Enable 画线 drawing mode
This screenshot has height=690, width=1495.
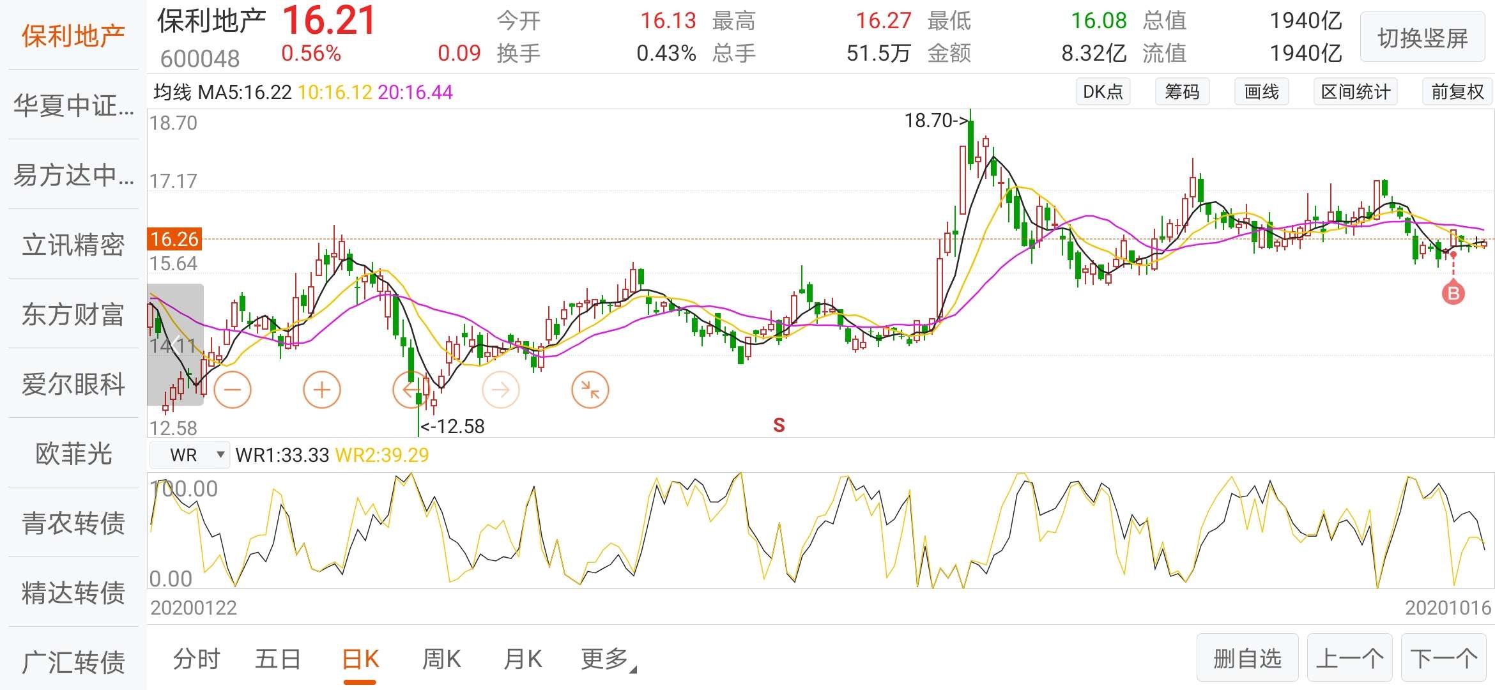click(1261, 92)
